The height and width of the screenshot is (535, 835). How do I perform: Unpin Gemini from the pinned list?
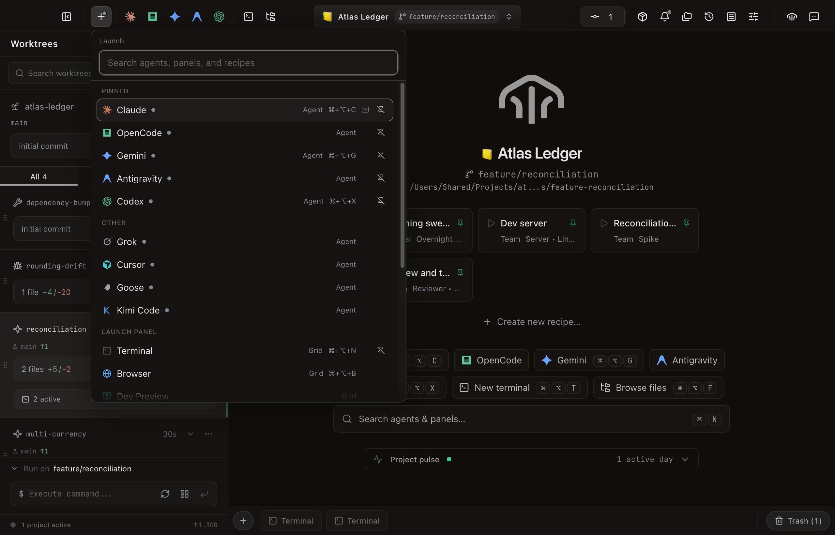click(x=381, y=155)
